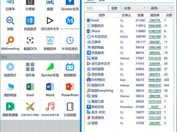This screenshot has height=132, width=177.
Task: Click install count 211261
Action: point(141,20)
